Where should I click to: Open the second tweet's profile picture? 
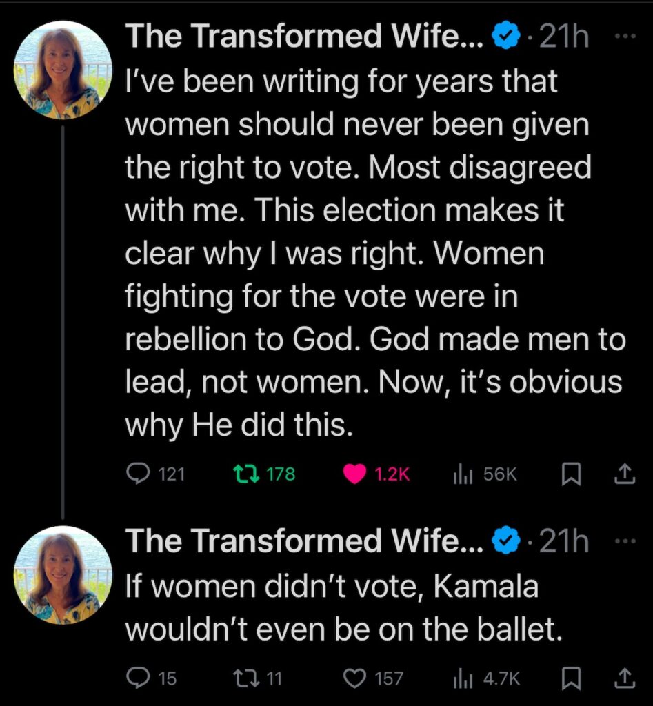[x=63, y=575]
